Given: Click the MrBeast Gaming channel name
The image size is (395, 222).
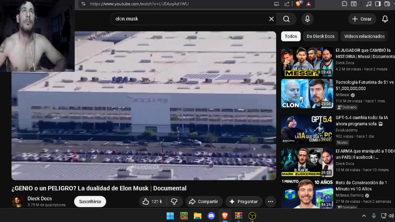Looking at the screenshot, I should tap(350, 195).
